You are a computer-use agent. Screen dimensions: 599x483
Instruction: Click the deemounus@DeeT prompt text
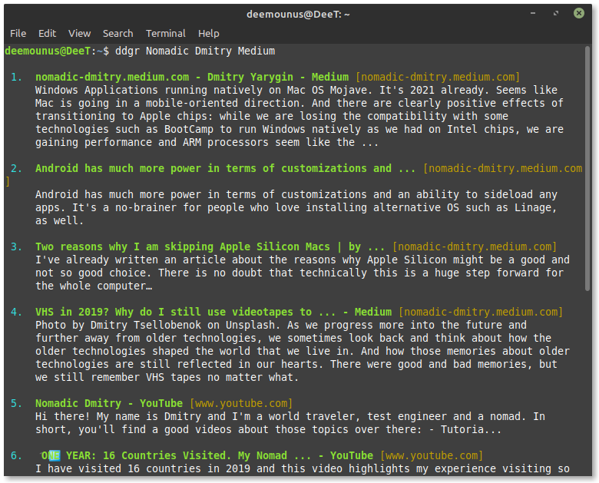coord(48,51)
